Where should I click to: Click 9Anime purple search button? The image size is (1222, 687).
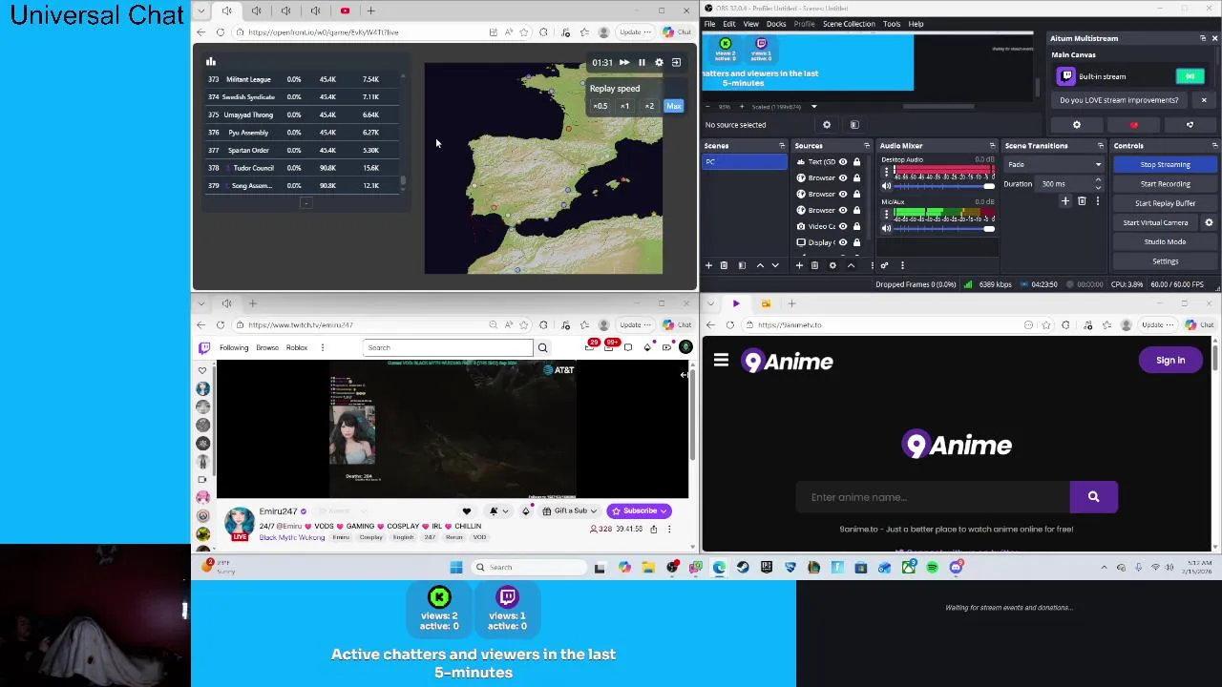click(1093, 497)
